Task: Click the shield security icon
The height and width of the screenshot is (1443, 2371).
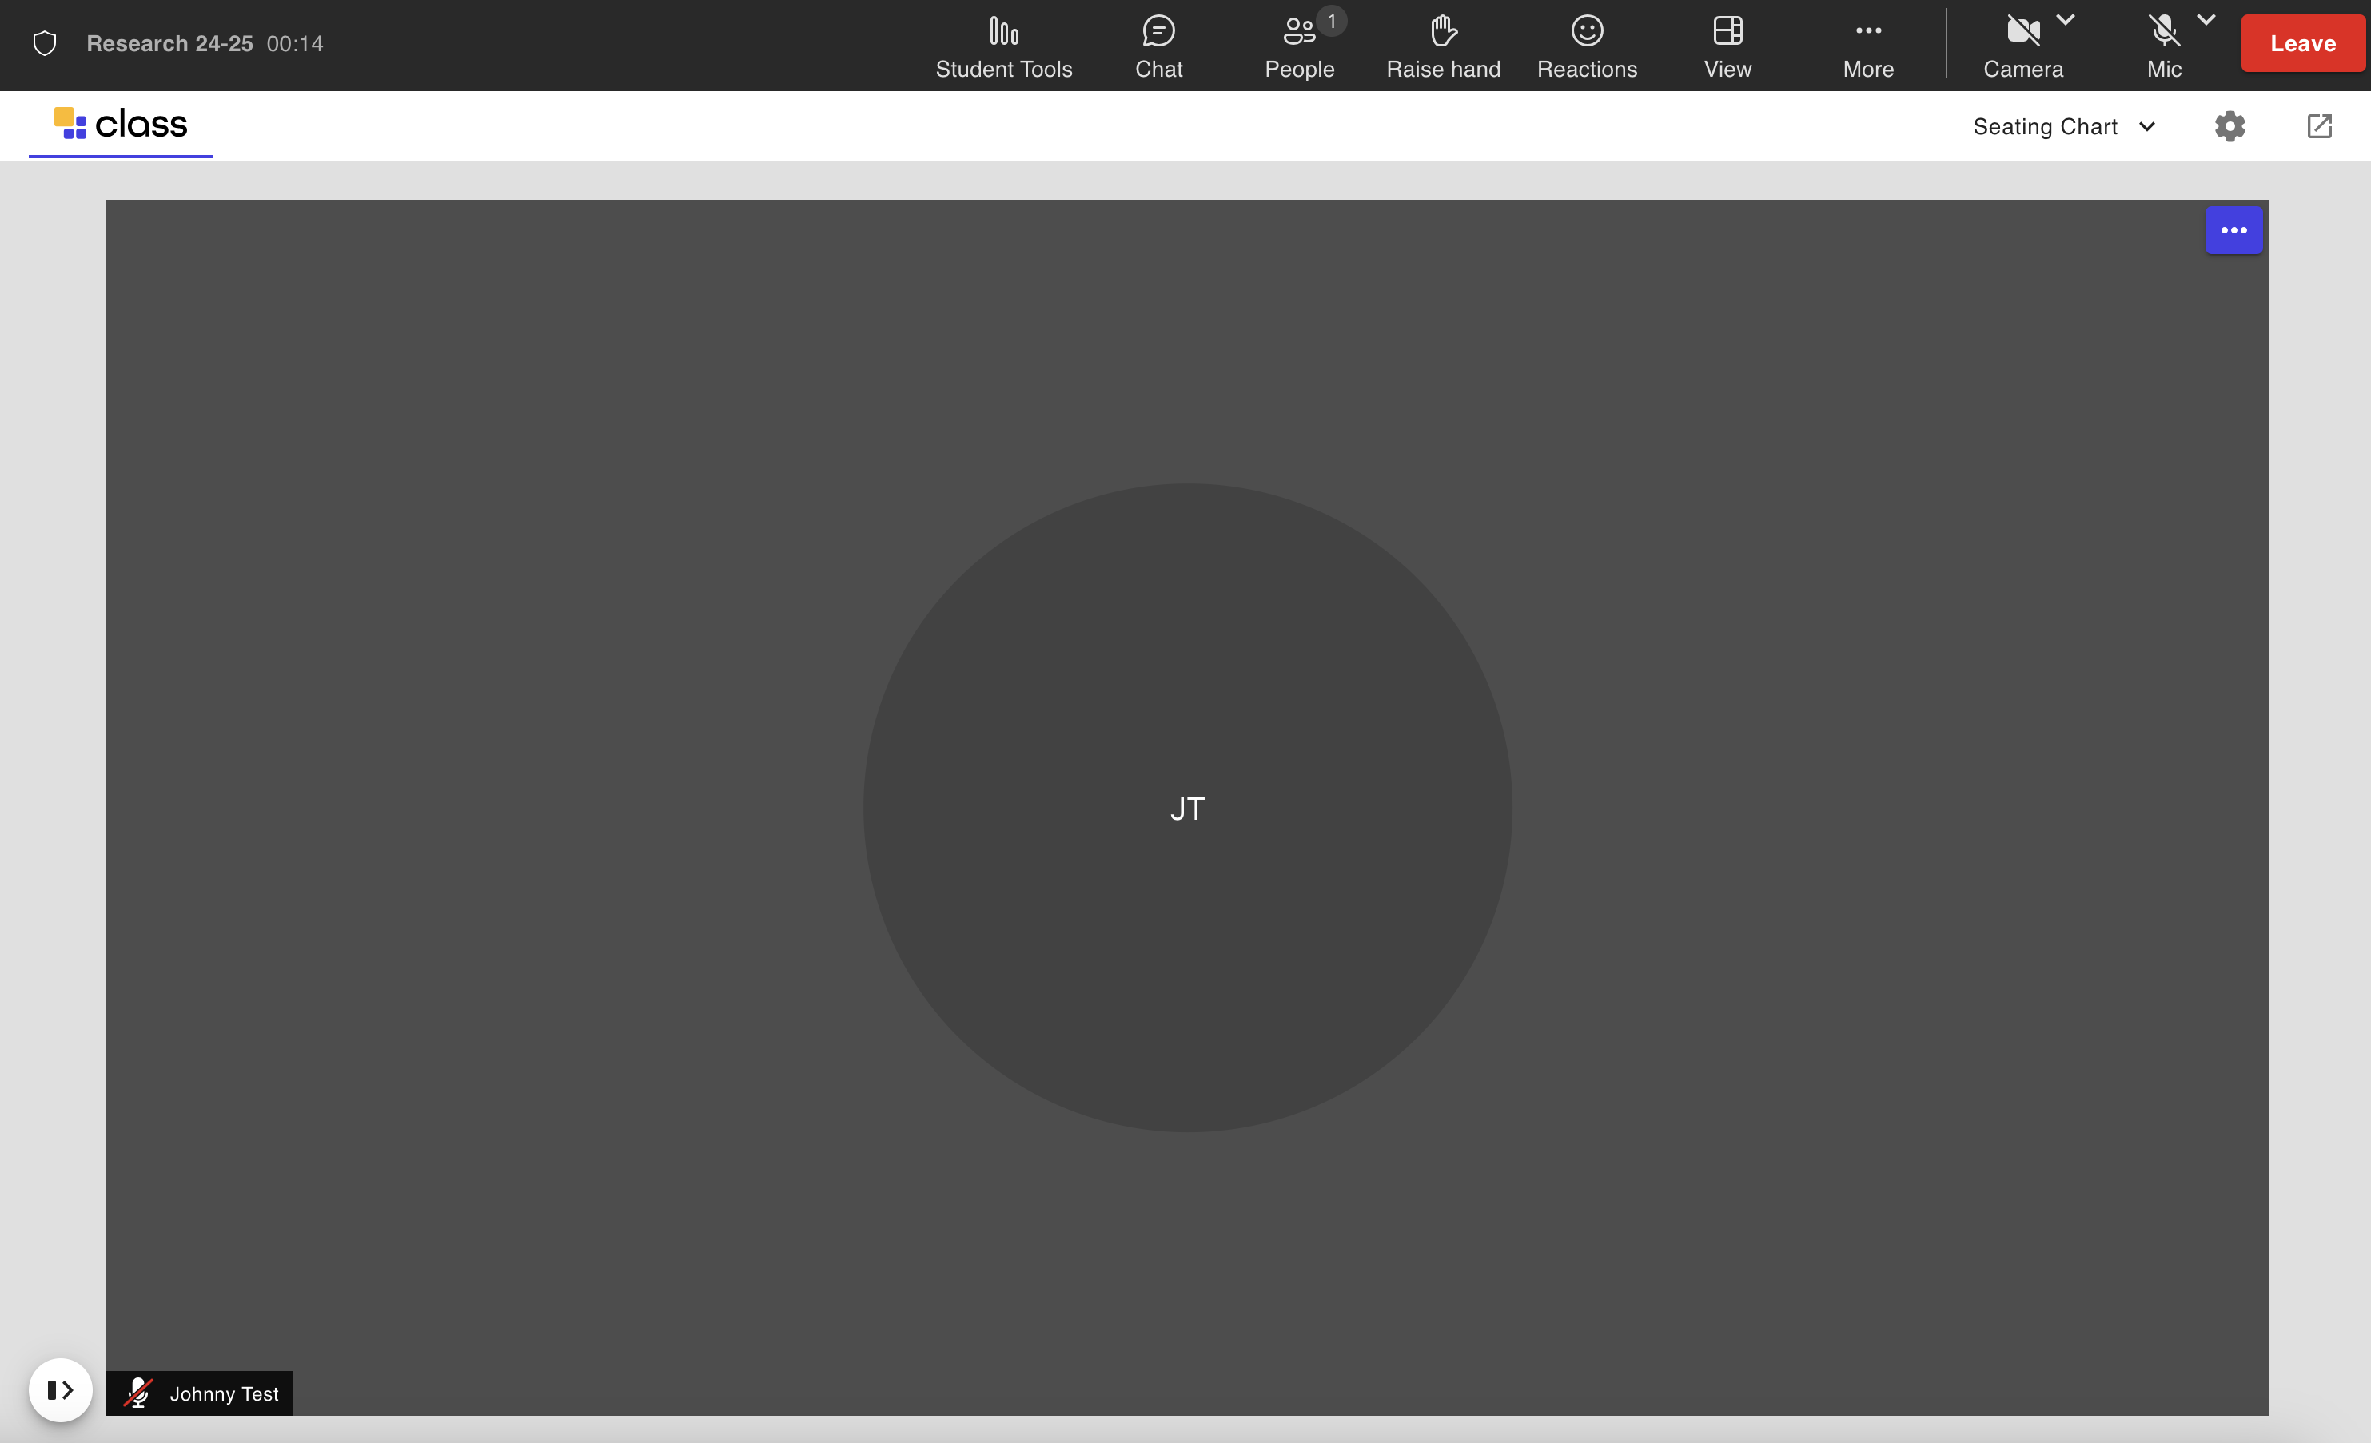Action: coord(44,43)
